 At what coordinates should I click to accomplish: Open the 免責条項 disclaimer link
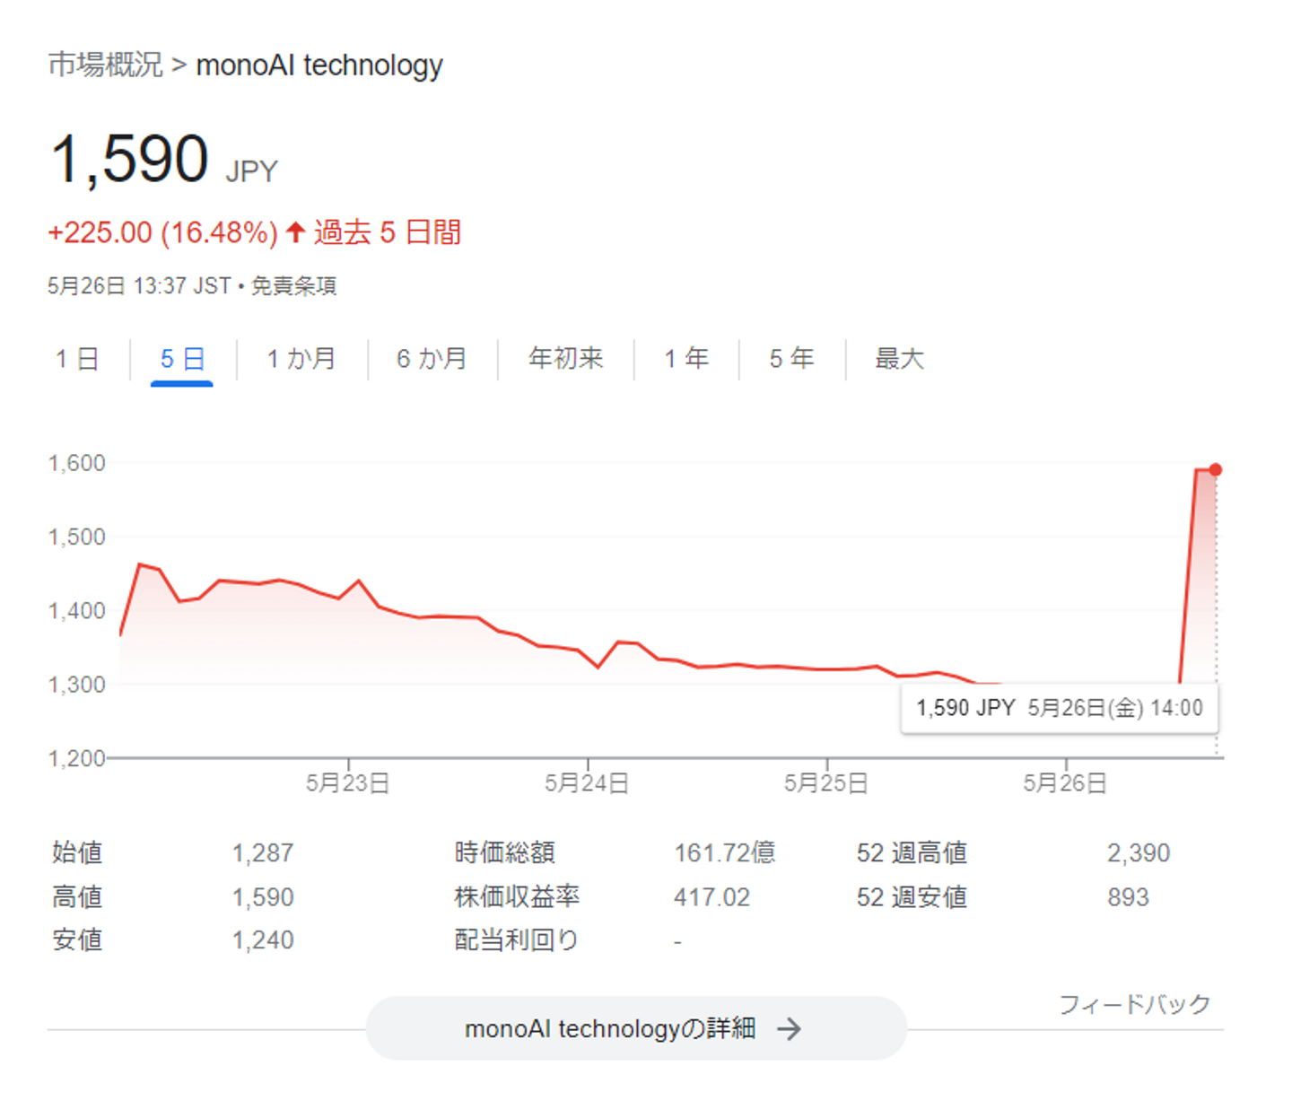click(x=293, y=286)
